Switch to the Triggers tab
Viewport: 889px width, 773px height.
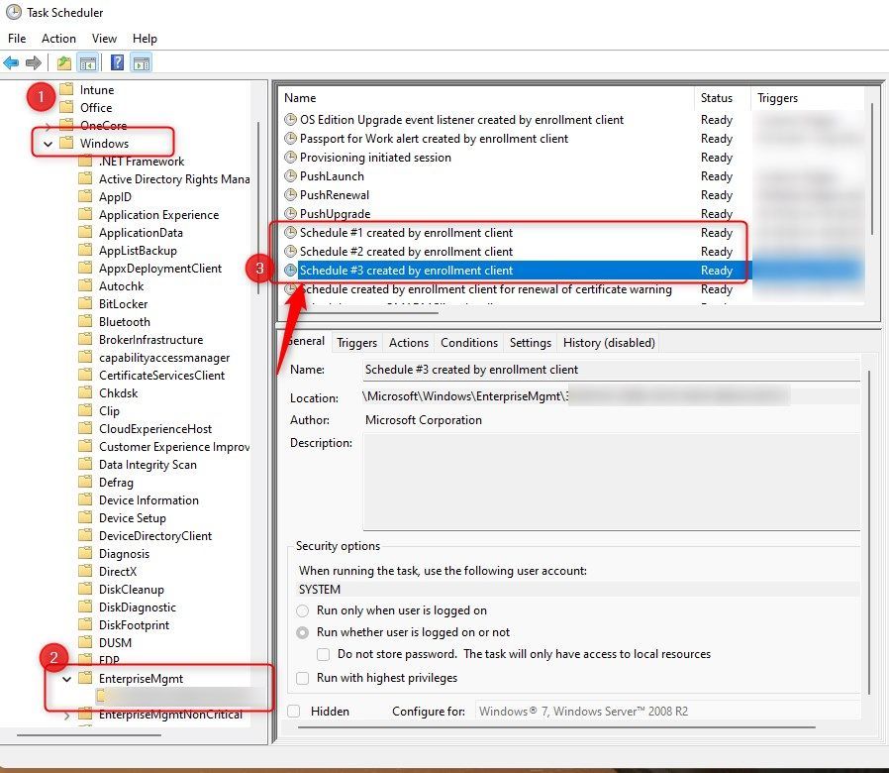point(356,343)
